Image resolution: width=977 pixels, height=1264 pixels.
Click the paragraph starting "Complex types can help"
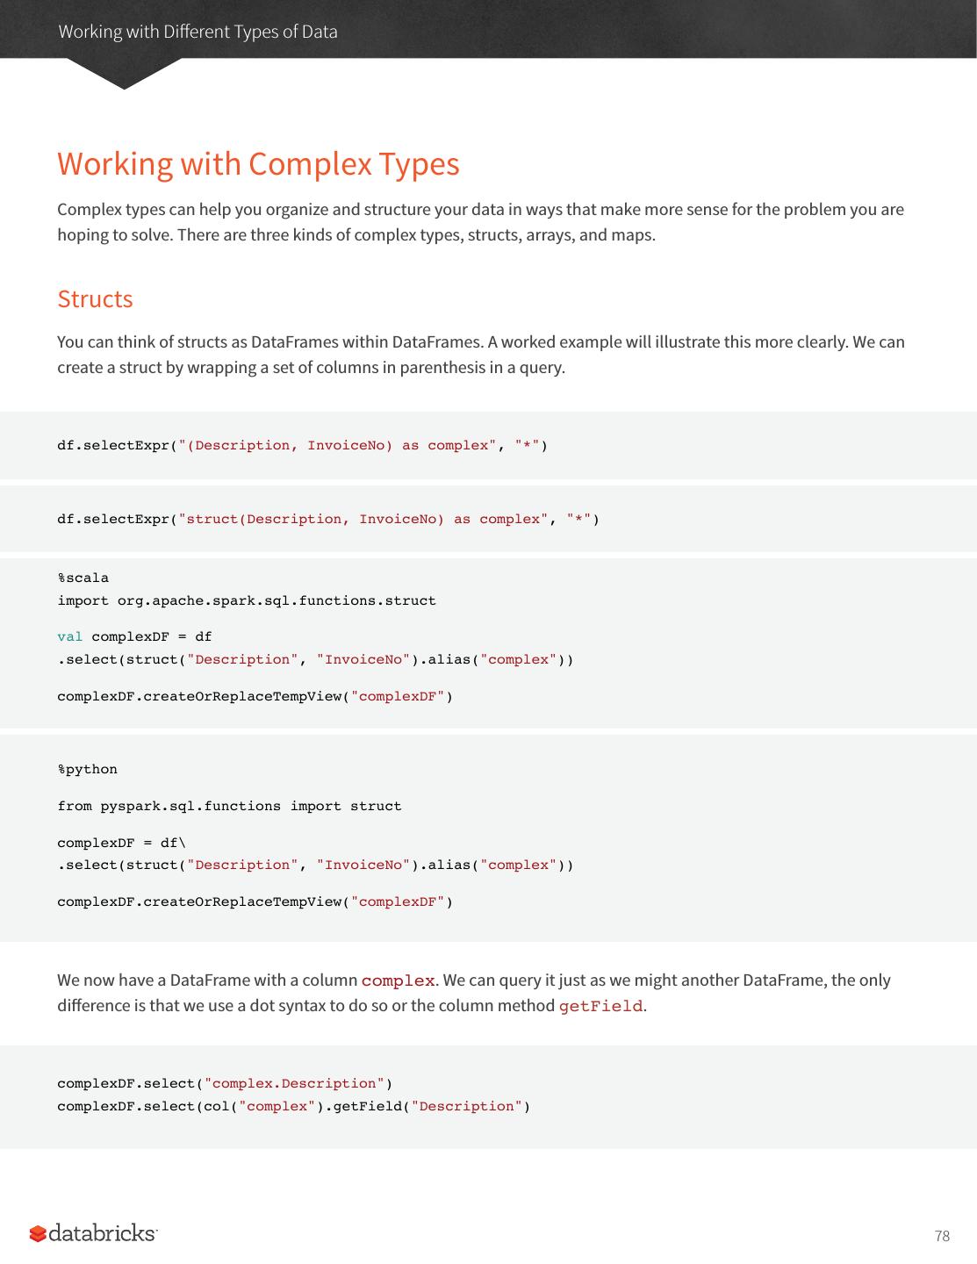click(x=480, y=222)
